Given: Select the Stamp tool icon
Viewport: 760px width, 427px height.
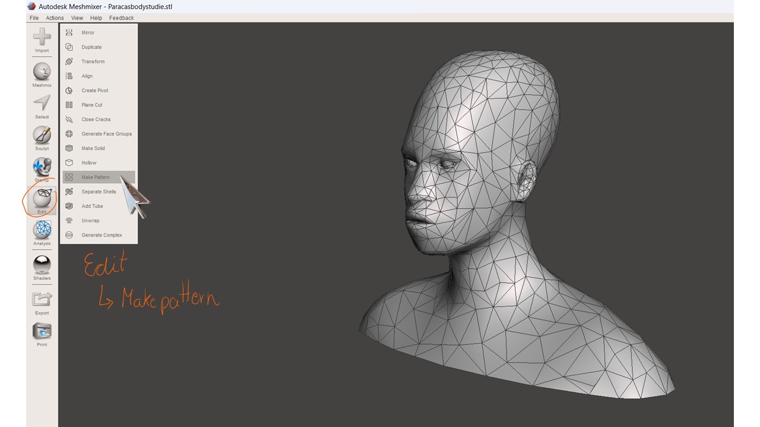Looking at the screenshot, I should point(42,167).
